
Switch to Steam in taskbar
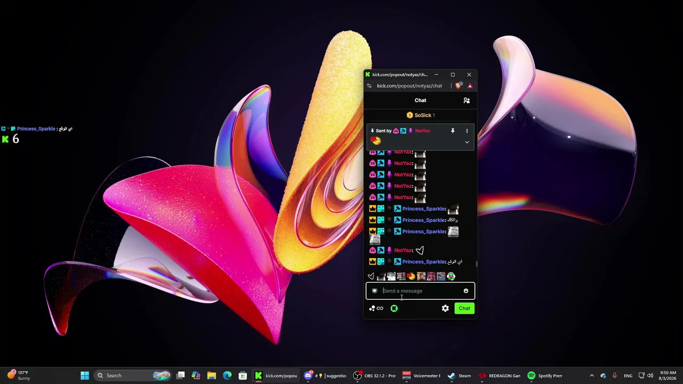(459, 375)
